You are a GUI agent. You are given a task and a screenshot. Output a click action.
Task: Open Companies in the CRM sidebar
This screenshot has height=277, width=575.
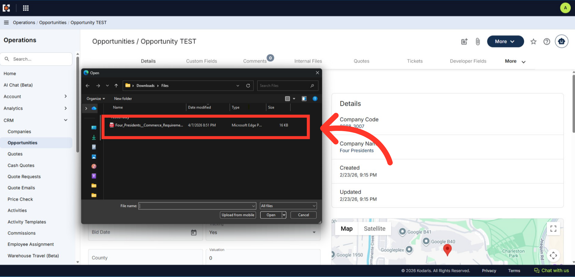click(19, 131)
